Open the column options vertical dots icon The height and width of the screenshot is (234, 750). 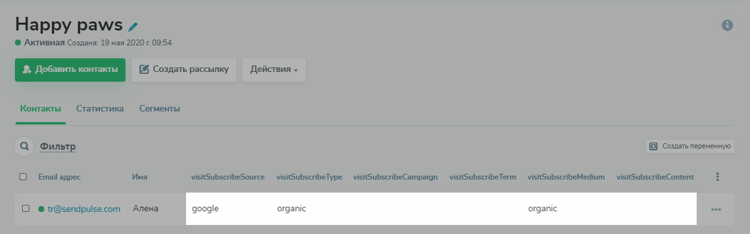click(x=717, y=177)
